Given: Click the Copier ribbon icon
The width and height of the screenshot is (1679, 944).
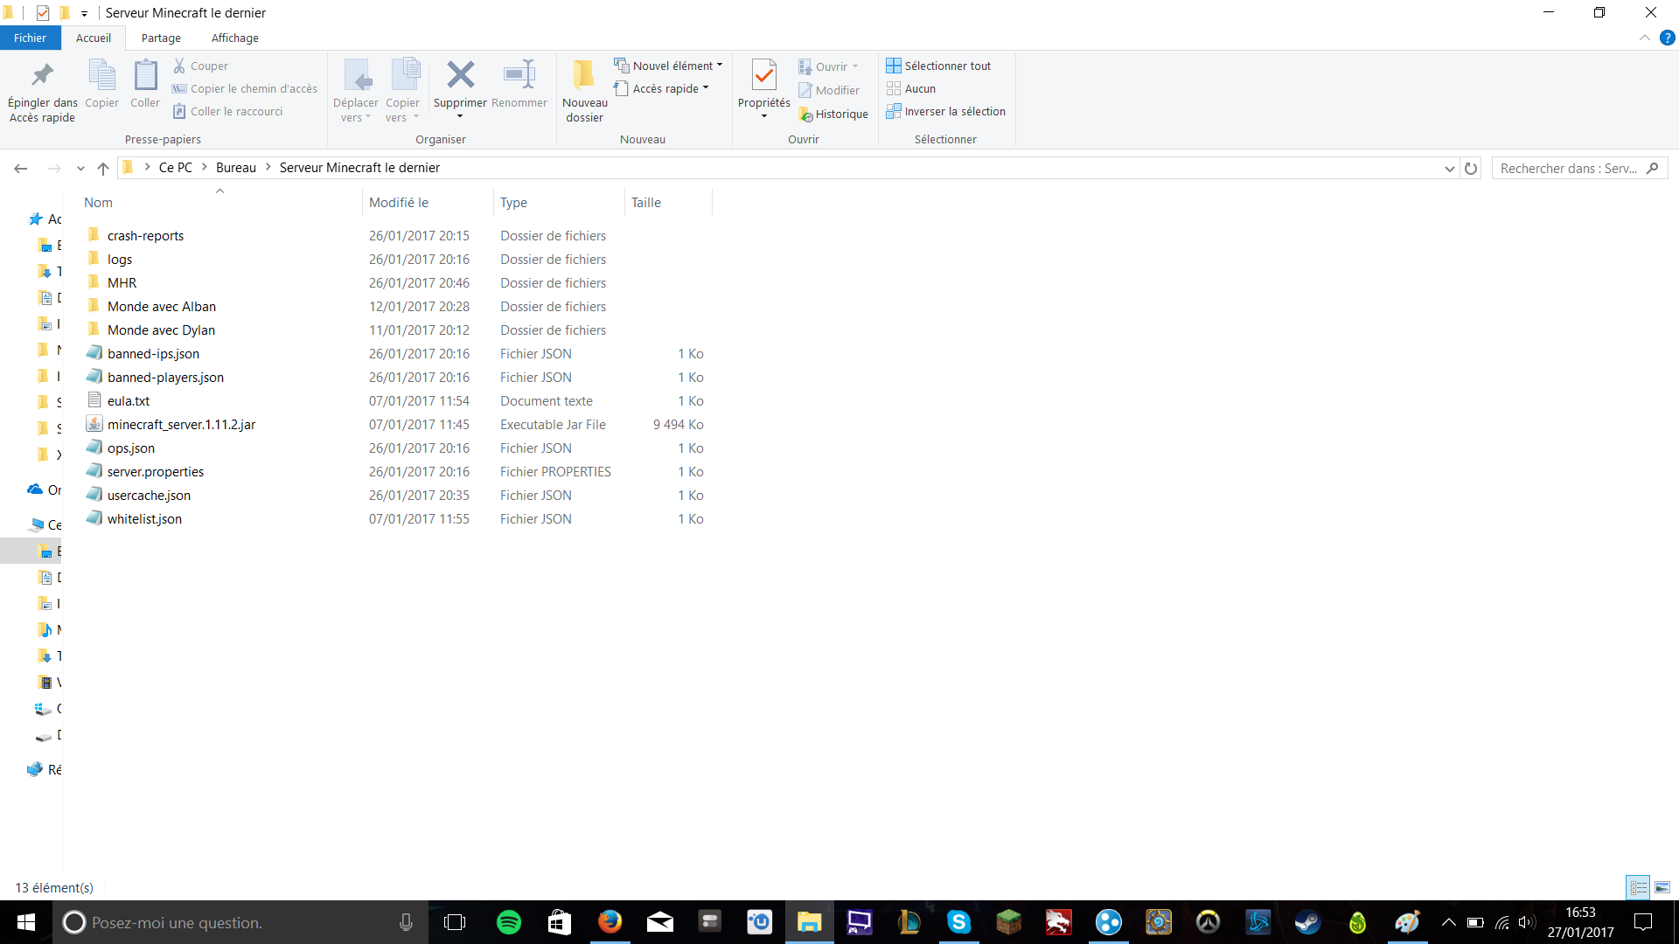Looking at the screenshot, I should pos(101,84).
